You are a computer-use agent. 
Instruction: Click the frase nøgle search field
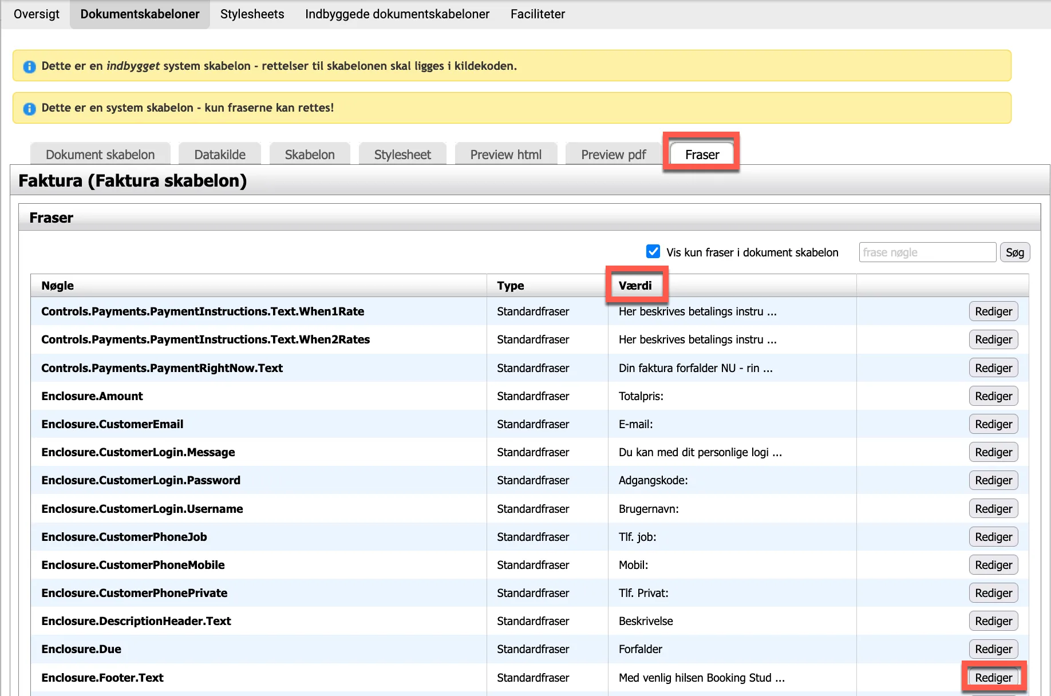pyautogui.click(x=927, y=252)
